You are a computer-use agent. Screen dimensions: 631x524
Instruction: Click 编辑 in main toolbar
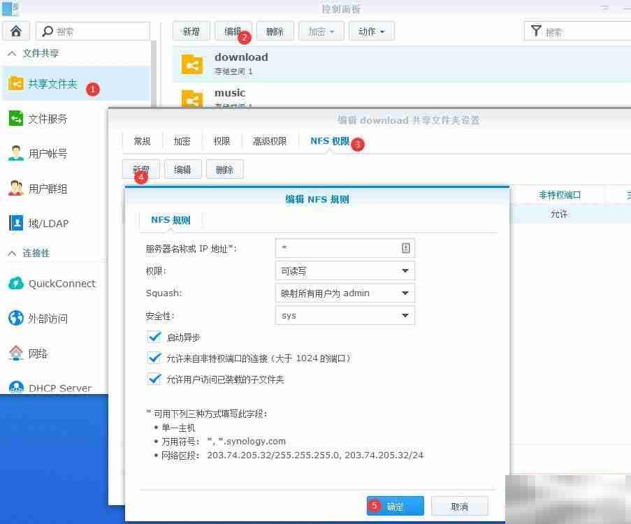[233, 31]
